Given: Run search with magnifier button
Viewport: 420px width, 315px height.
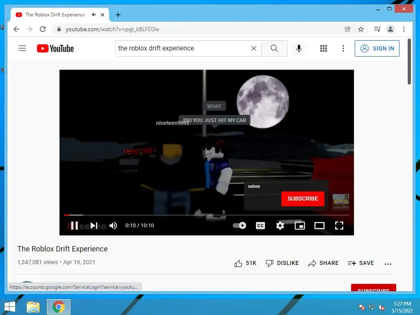Looking at the screenshot, I should (274, 48).
